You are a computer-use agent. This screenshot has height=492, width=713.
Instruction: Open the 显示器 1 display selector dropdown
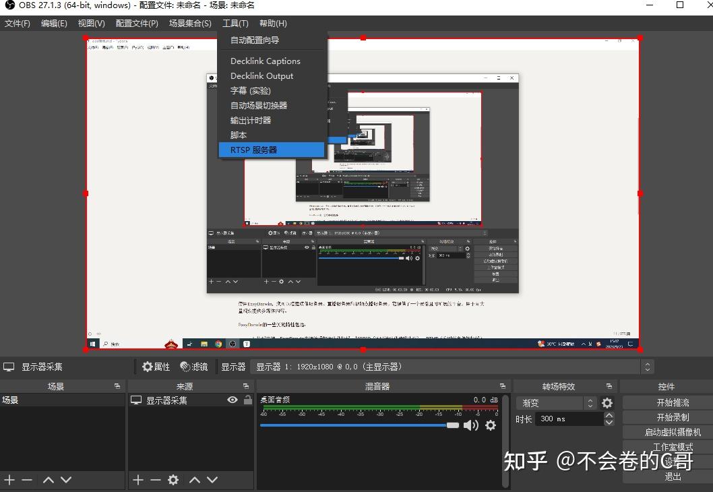(x=646, y=367)
